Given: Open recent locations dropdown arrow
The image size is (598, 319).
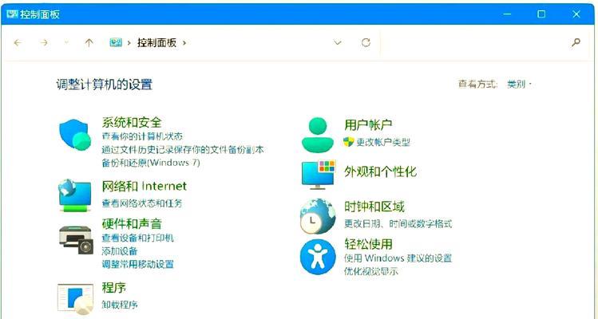Looking at the screenshot, I should 67,43.
